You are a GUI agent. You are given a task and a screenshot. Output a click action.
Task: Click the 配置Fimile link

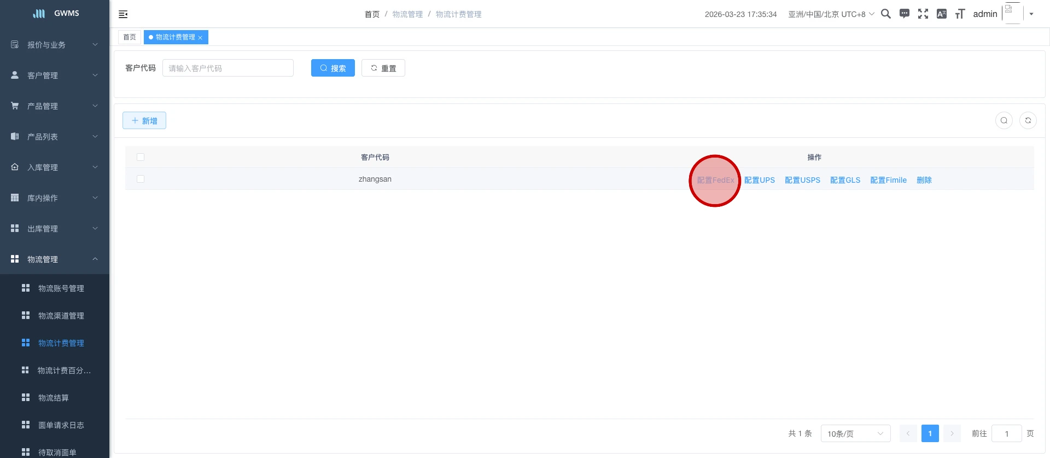888,180
